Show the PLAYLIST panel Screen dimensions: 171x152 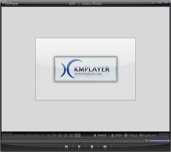pyautogui.click(x=148, y=135)
